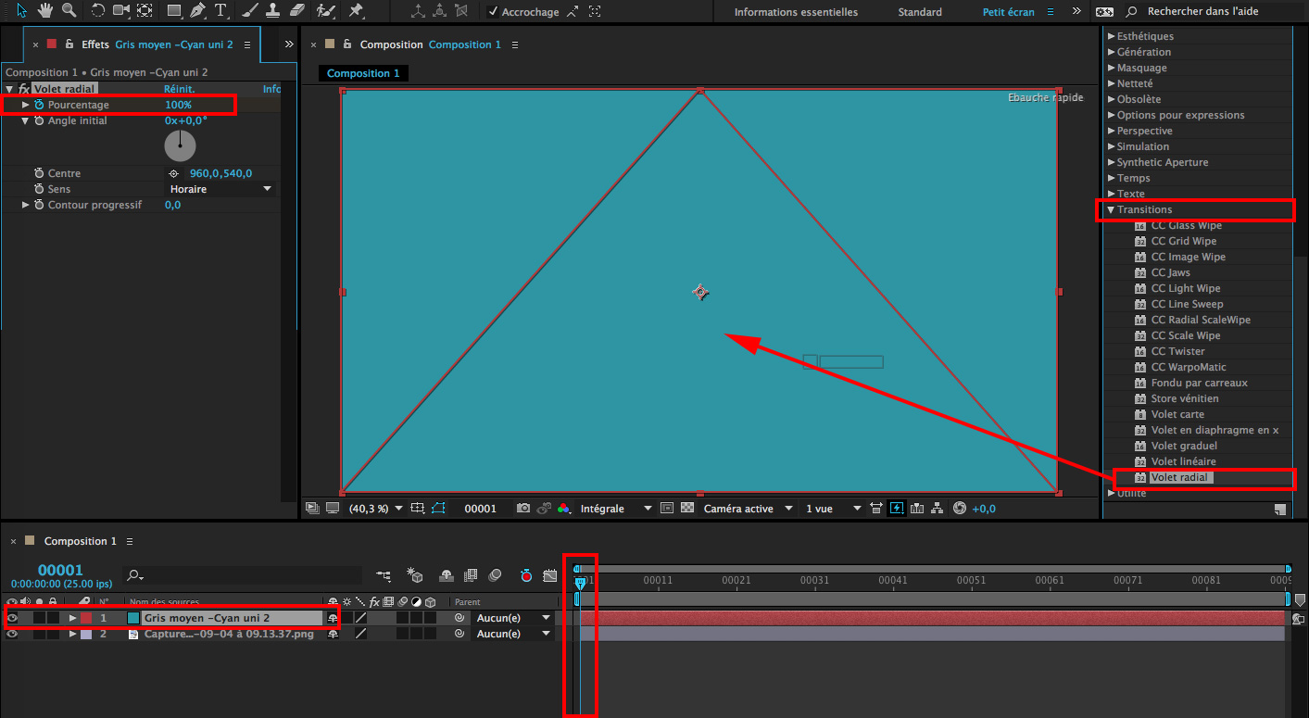Open the Graph Editor icon in timeline

pyautogui.click(x=550, y=575)
